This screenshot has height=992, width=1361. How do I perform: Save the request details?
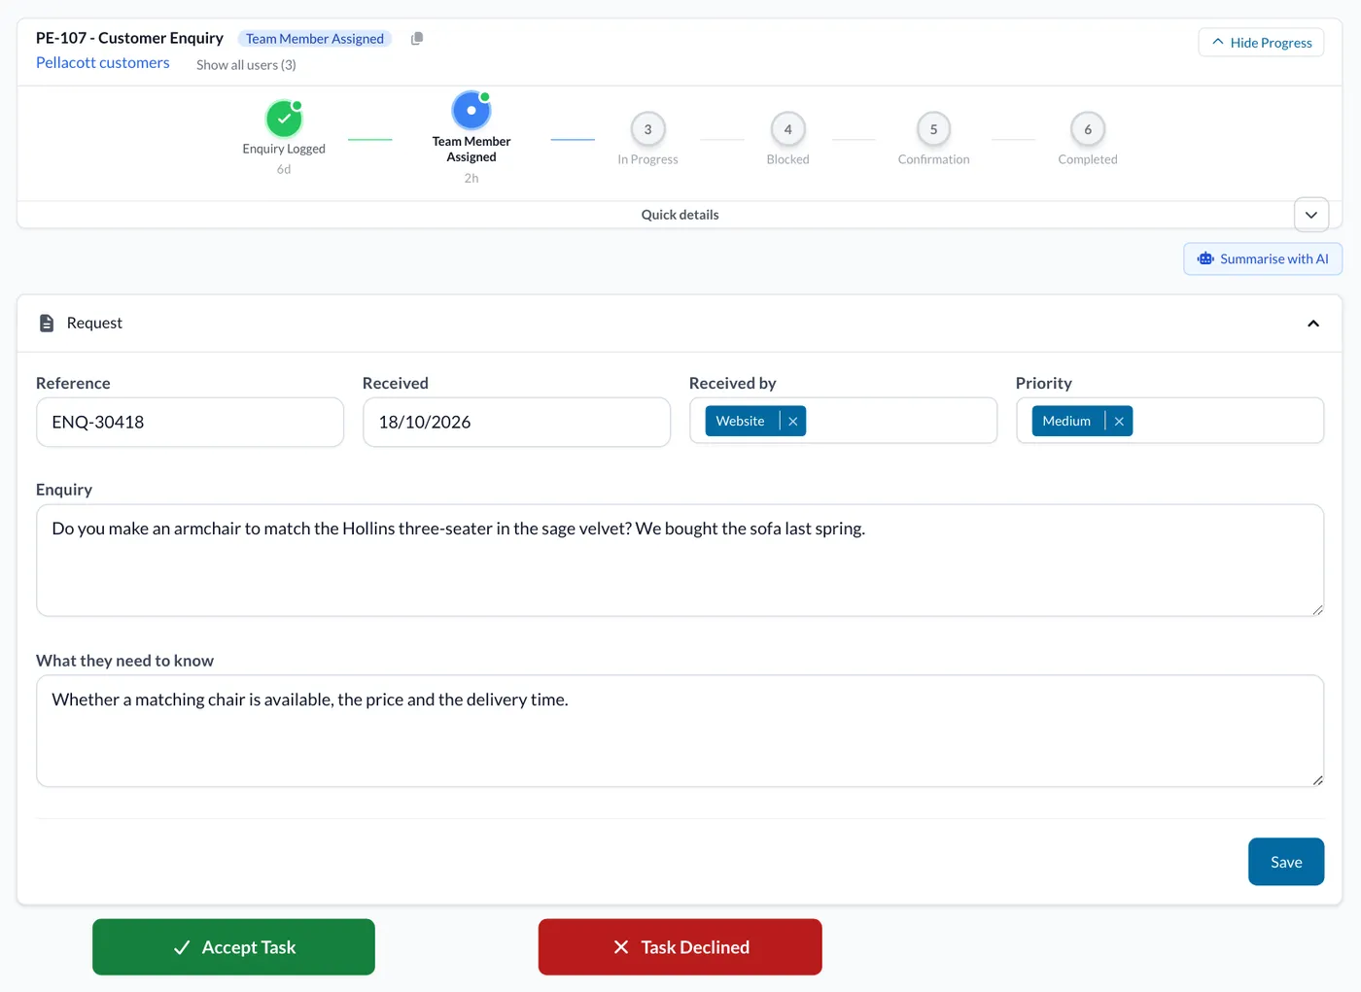1286,862
